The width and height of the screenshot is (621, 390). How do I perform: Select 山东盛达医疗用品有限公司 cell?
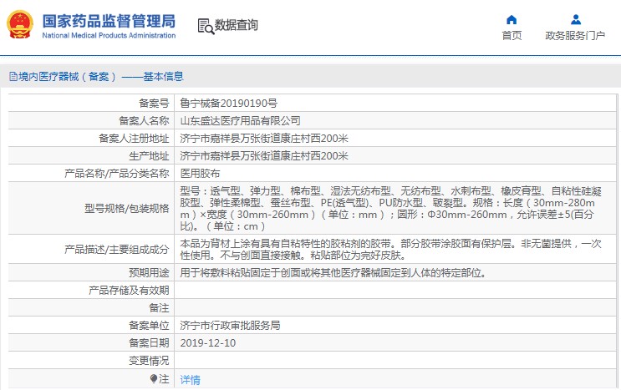click(x=240, y=120)
